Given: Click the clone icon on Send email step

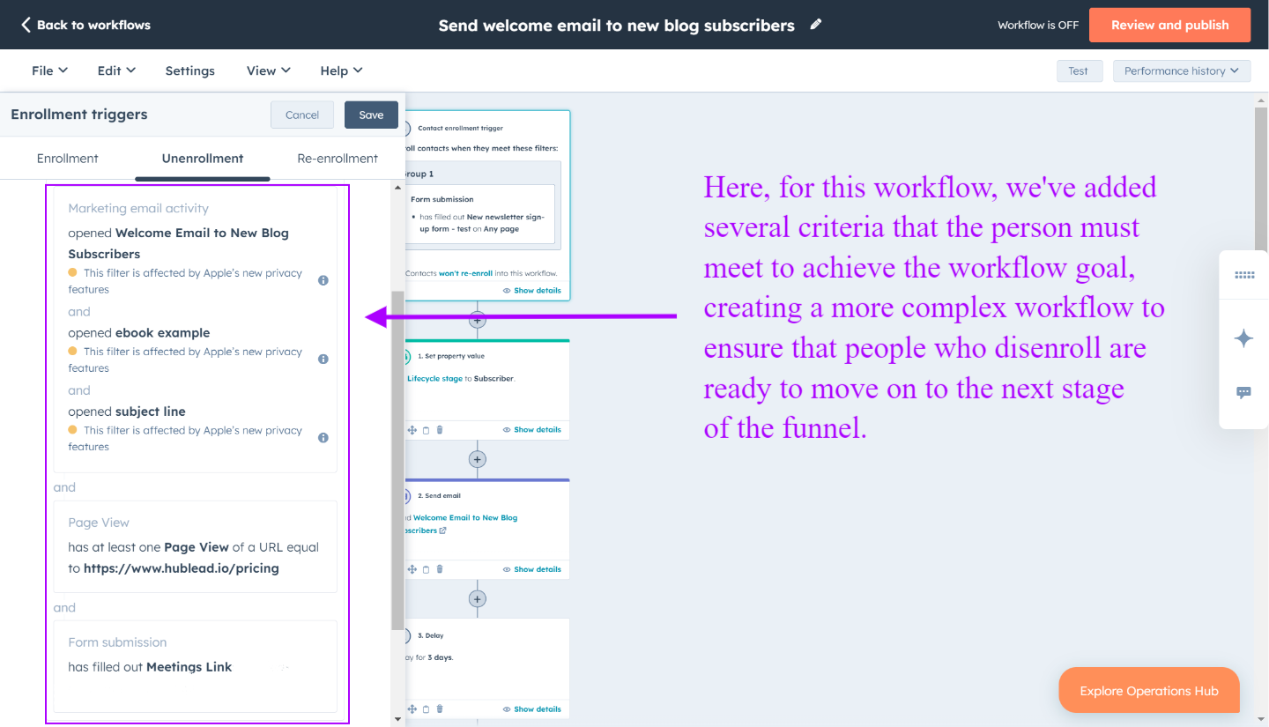Looking at the screenshot, I should point(426,569).
